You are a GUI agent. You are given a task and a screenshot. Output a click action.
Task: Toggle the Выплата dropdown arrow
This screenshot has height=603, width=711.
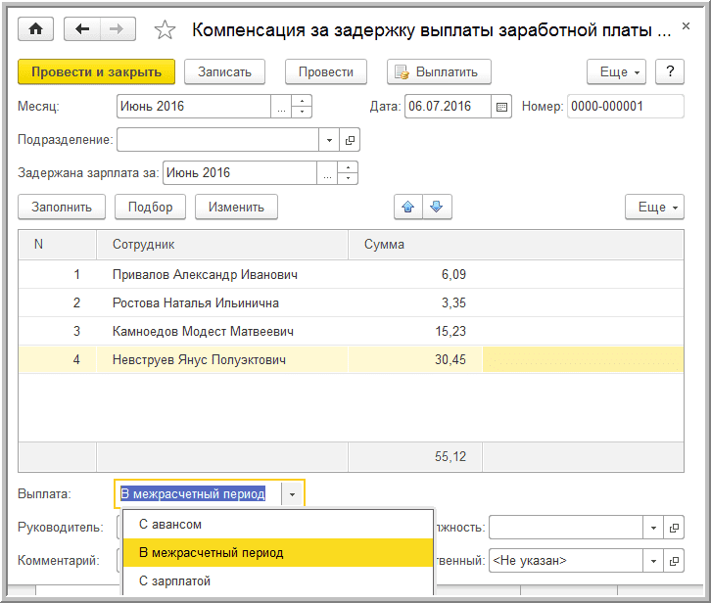(x=292, y=494)
